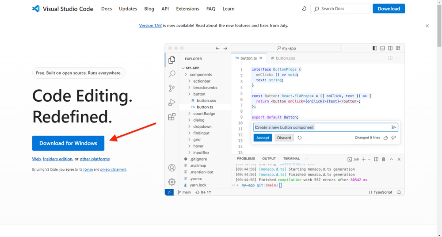
Task: Click the Source Control icon in activity bar
Action: pos(171,88)
